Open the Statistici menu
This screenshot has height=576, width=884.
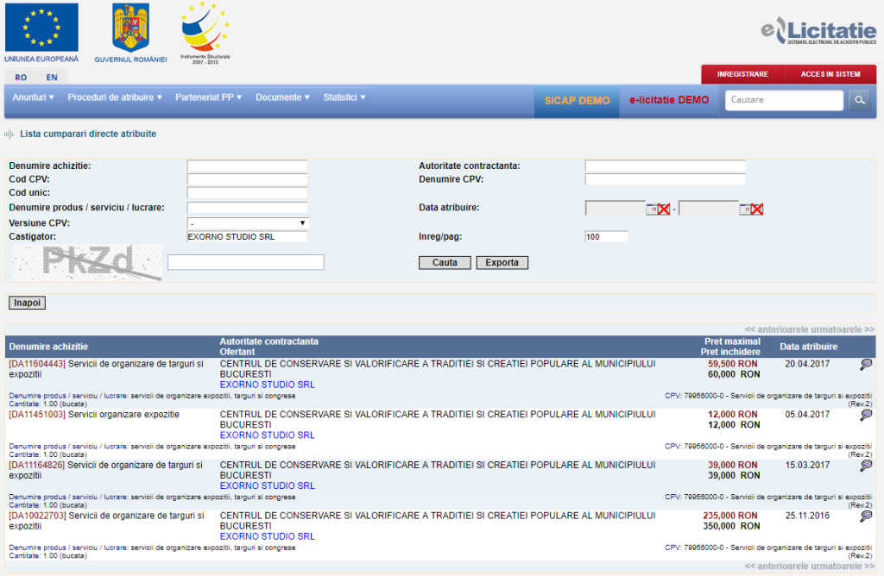pos(344,97)
